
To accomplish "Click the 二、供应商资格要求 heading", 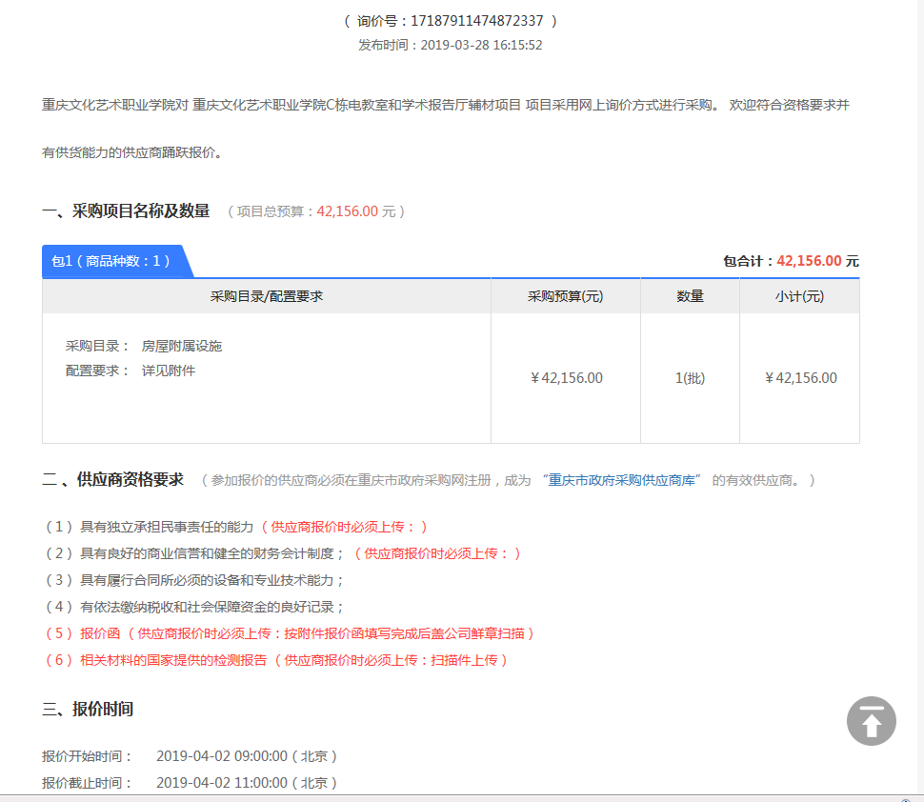I will point(112,480).
